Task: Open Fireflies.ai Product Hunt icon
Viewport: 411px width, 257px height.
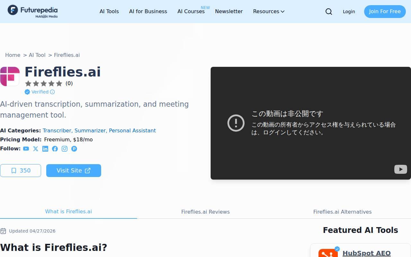Action: [x=74, y=149]
